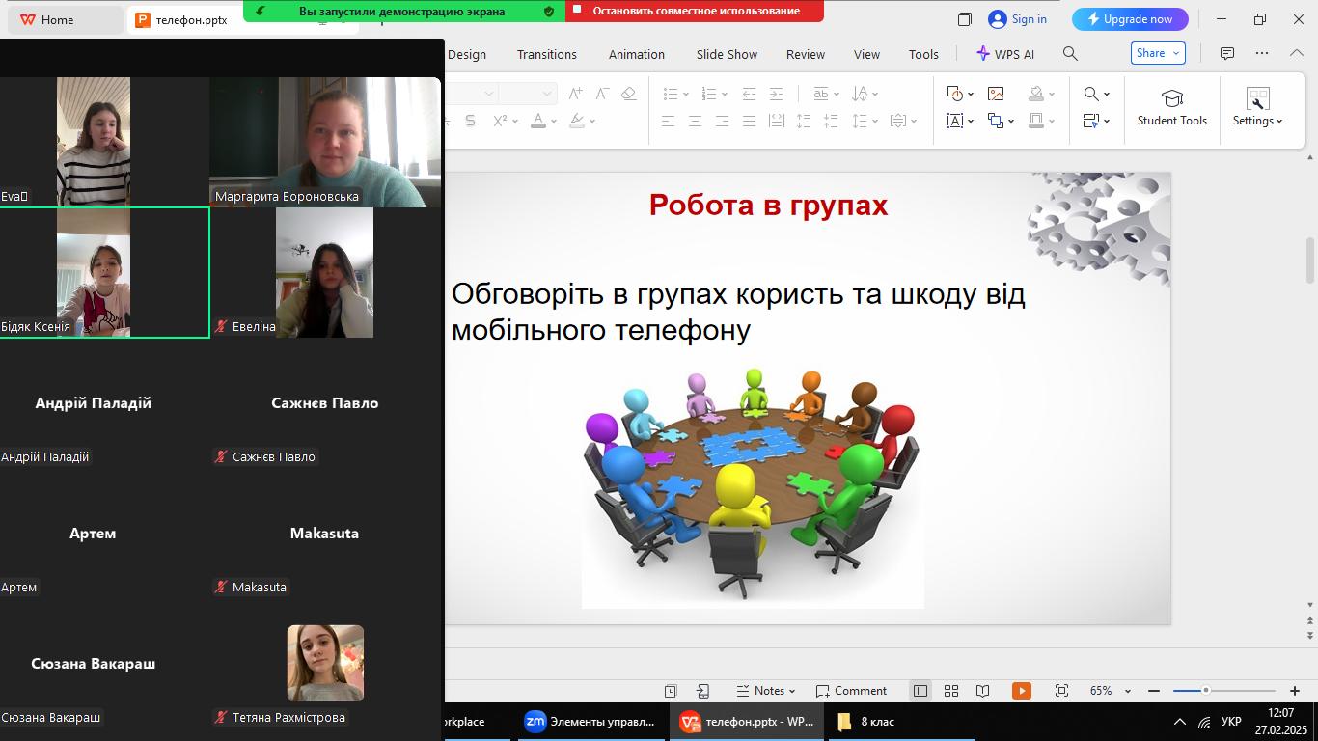The height and width of the screenshot is (741, 1318).
Task: Adjust the zoom slider handle
Action: [x=1205, y=691]
